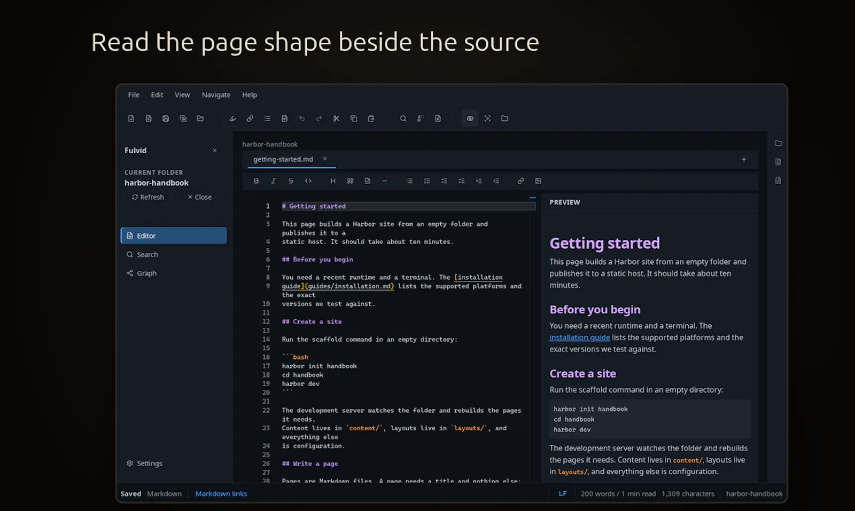Click the save all files icon
Image resolution: width=855 pixels, height=511 pixels.
[183, 119]
